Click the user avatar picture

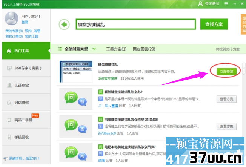[11, 18]
